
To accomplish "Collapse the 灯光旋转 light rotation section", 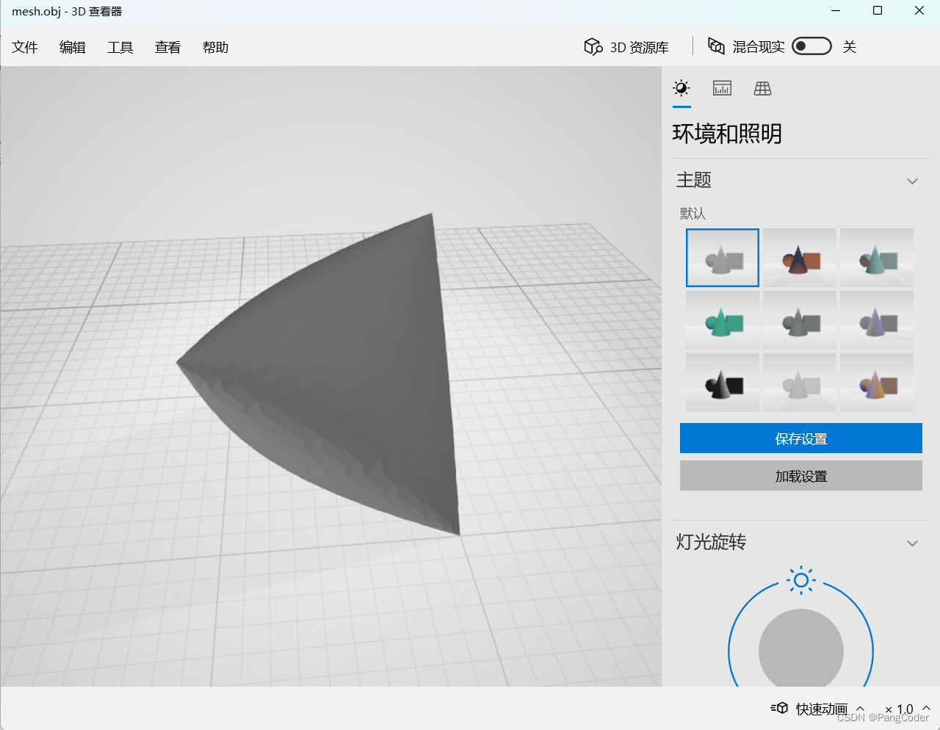I will (912, 543).
